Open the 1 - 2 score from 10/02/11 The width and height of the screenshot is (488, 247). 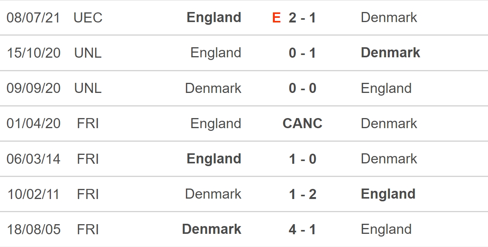(x=302, y=194)
